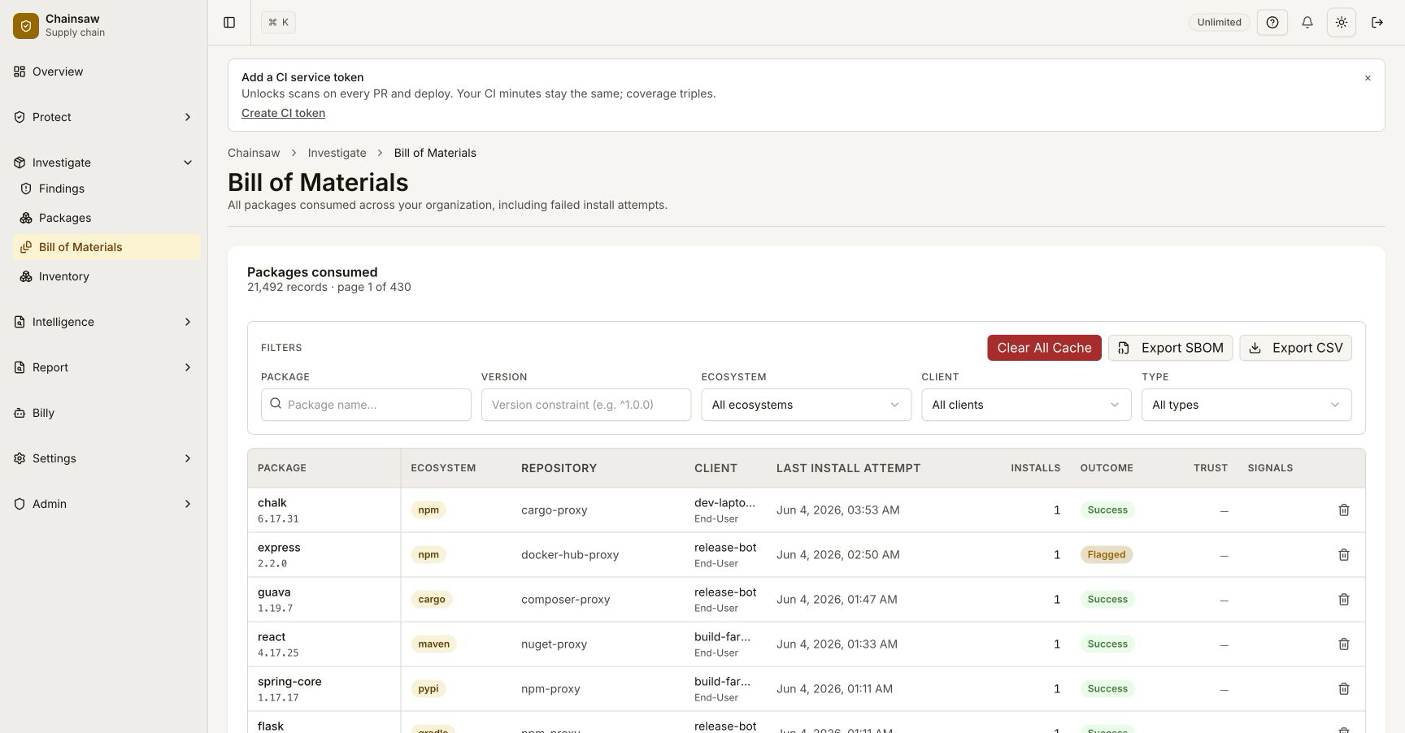The height and width of the screenshot is (733, 1405).
Task: Focus the Package name search field
Action: click(x=366, y=405)
